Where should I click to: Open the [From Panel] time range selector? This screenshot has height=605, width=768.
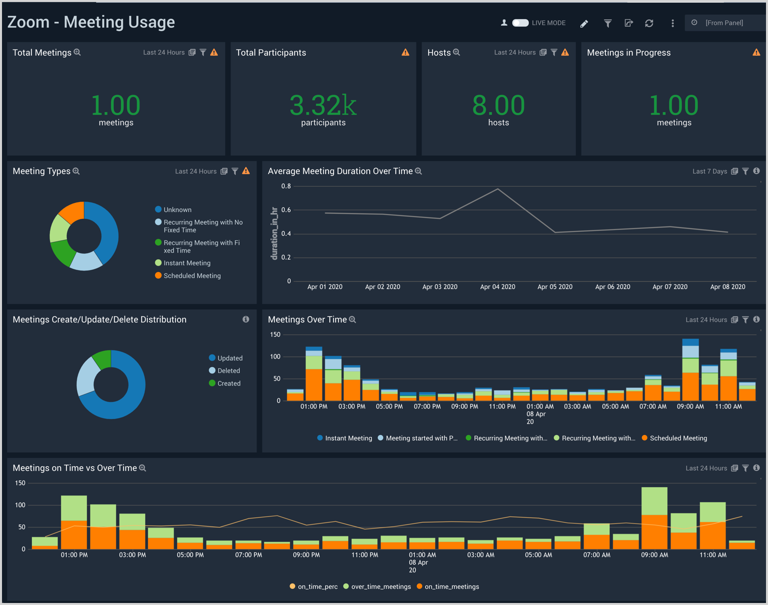tap(724, 22)
